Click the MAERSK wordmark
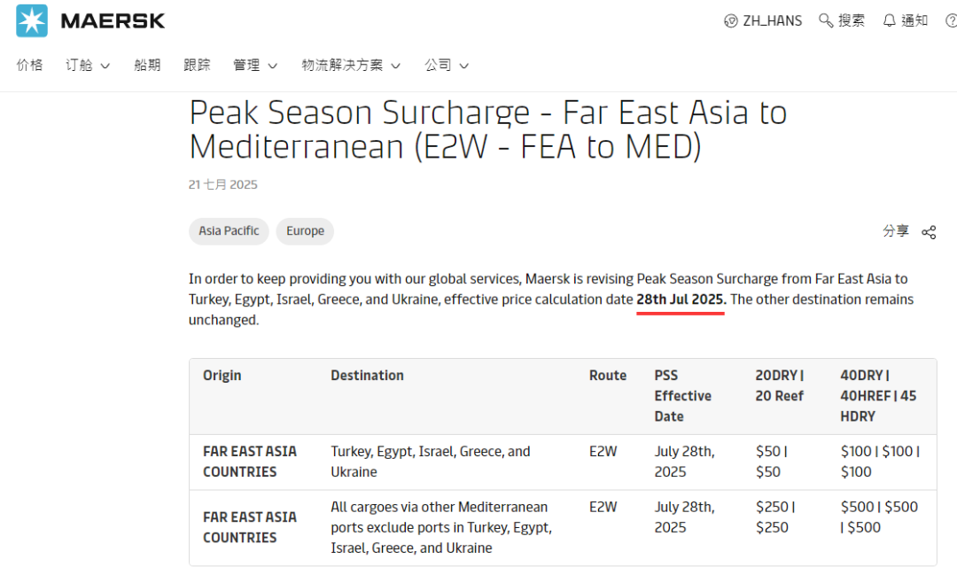 113,21
